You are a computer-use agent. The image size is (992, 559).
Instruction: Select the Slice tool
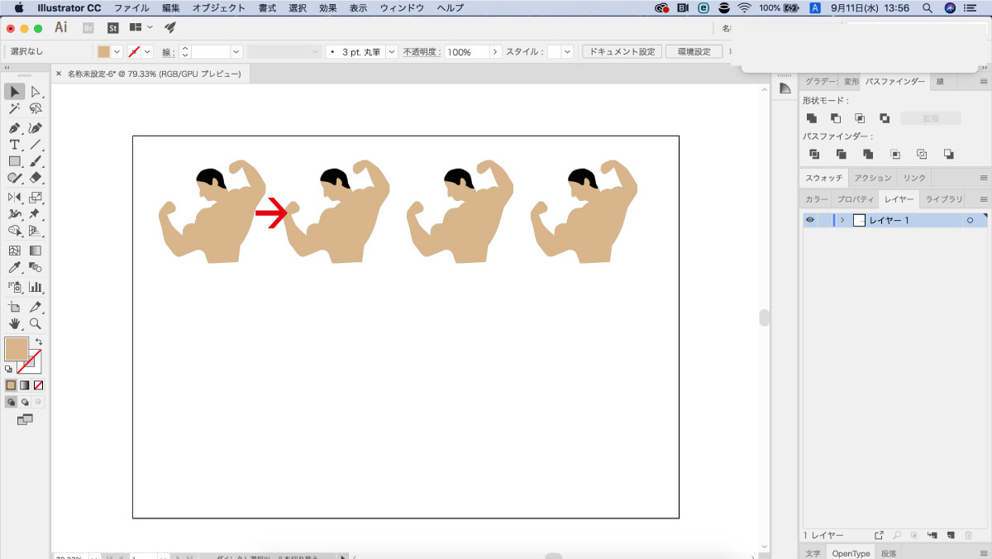36,307
